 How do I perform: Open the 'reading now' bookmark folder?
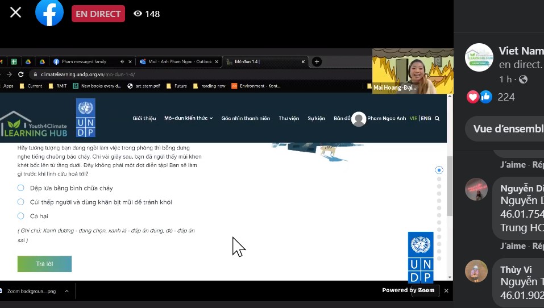[x=209, y=86]
